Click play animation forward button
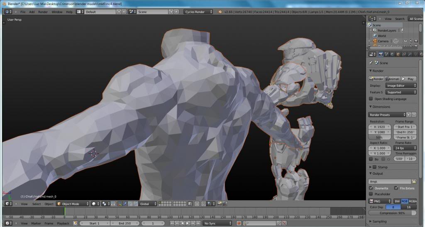425x227 pixels. (188, 223)
